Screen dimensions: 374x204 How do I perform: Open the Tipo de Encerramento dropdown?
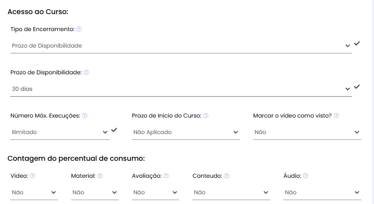point(180,46)
